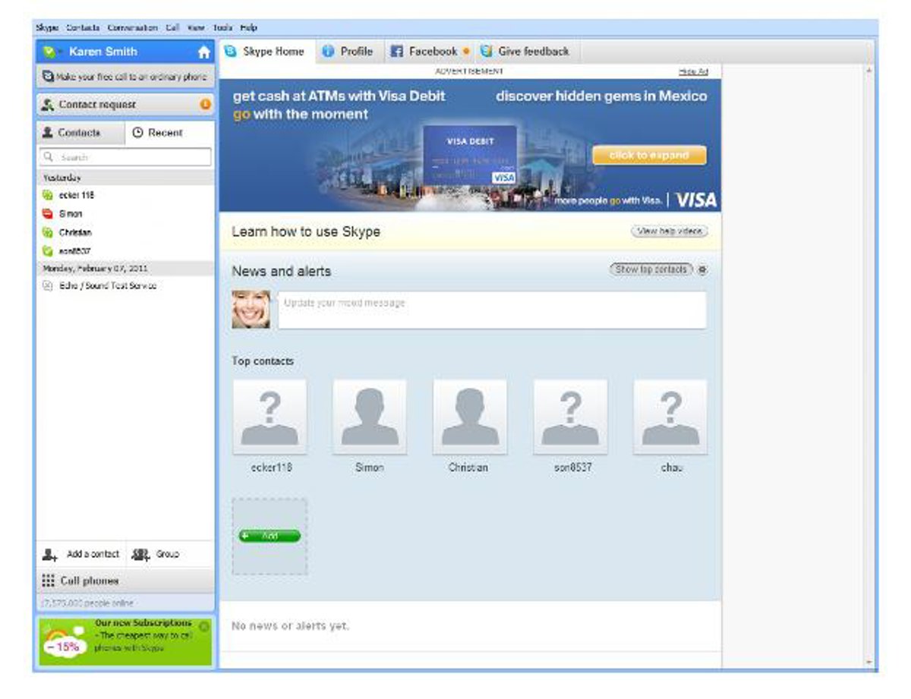Click the home icon beside Karen Smith
Screen dimensions: 911x699
click(x=203, y=52)
